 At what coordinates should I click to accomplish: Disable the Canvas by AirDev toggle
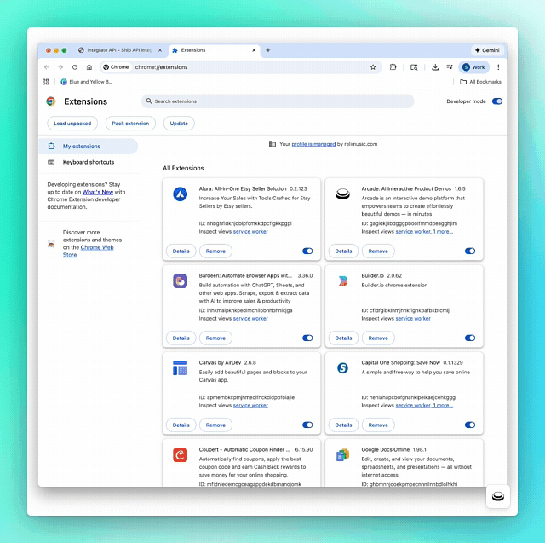[307, 425]
